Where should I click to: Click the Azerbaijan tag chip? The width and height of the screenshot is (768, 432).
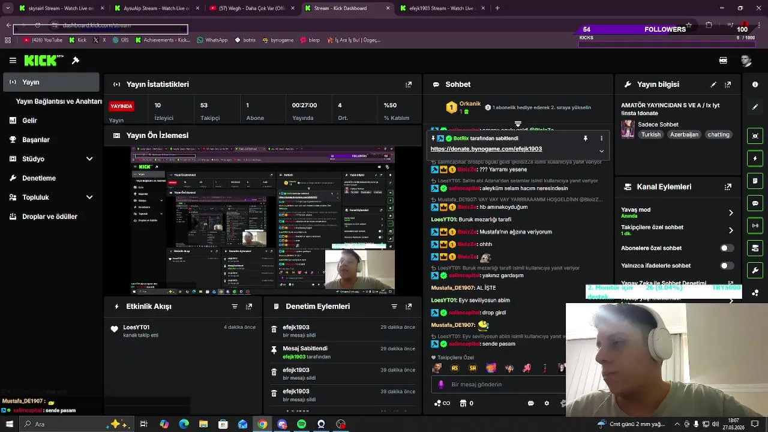[x=684, y=135]
